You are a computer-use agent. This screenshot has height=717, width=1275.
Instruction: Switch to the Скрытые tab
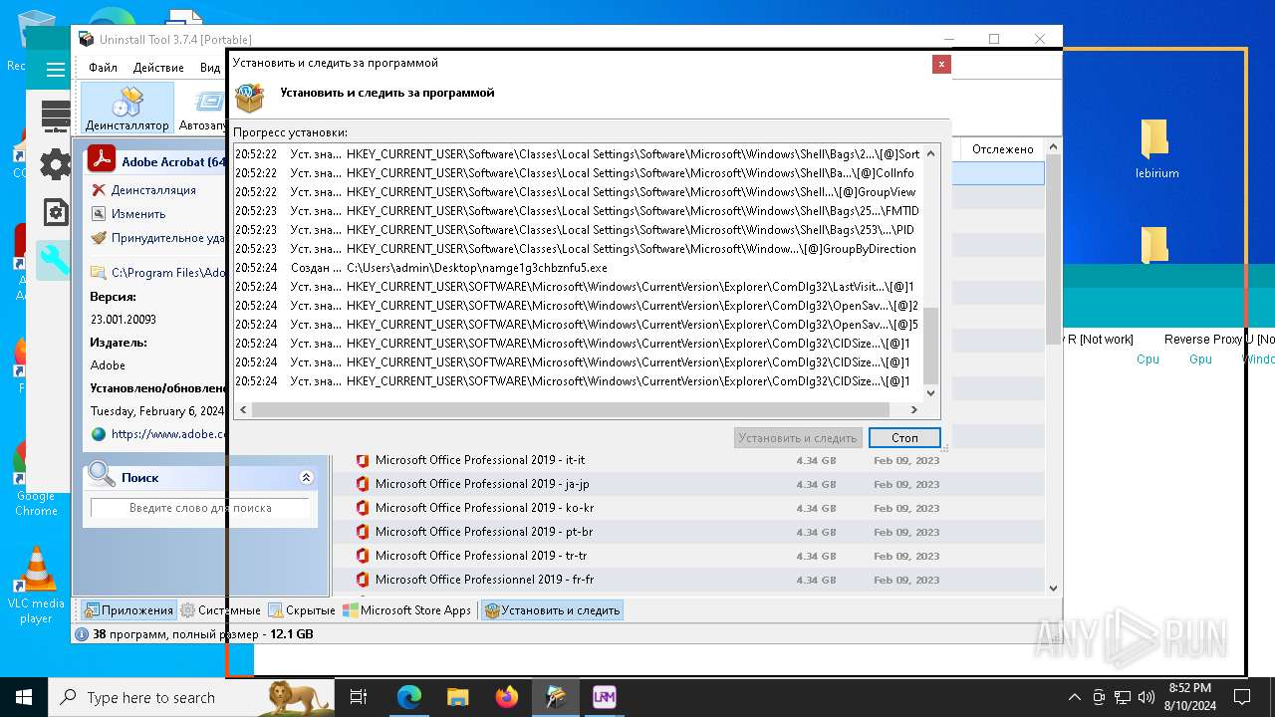coord(302,610)
